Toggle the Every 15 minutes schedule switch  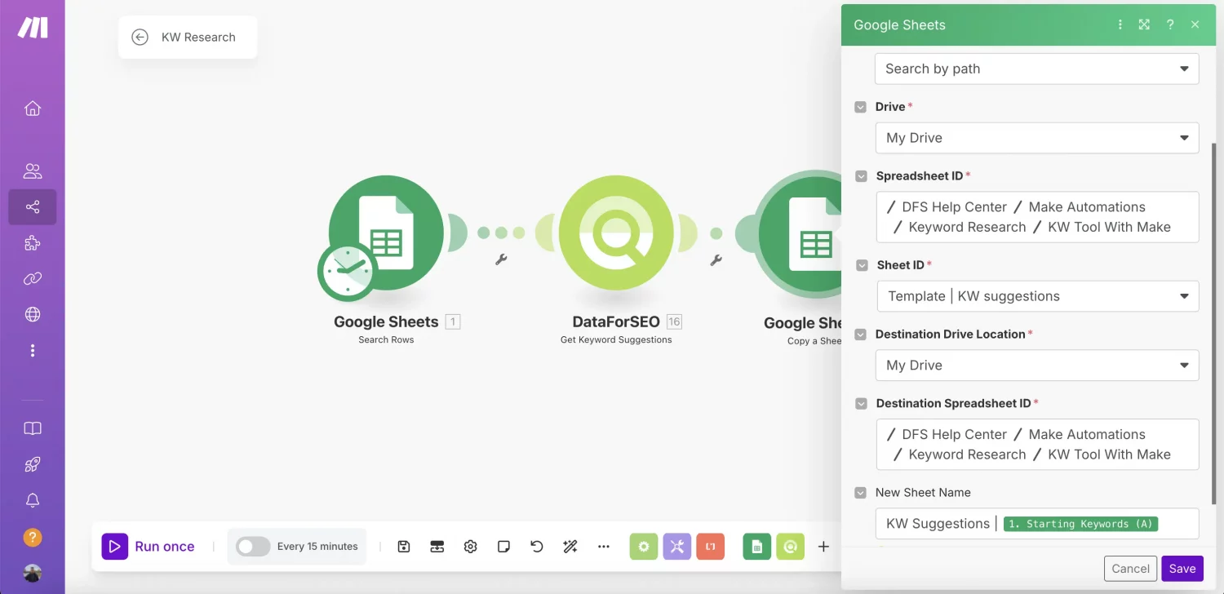[253, 547]
